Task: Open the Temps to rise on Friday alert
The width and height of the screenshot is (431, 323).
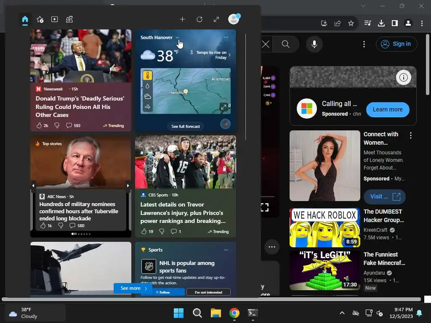Action: [211, 55]
